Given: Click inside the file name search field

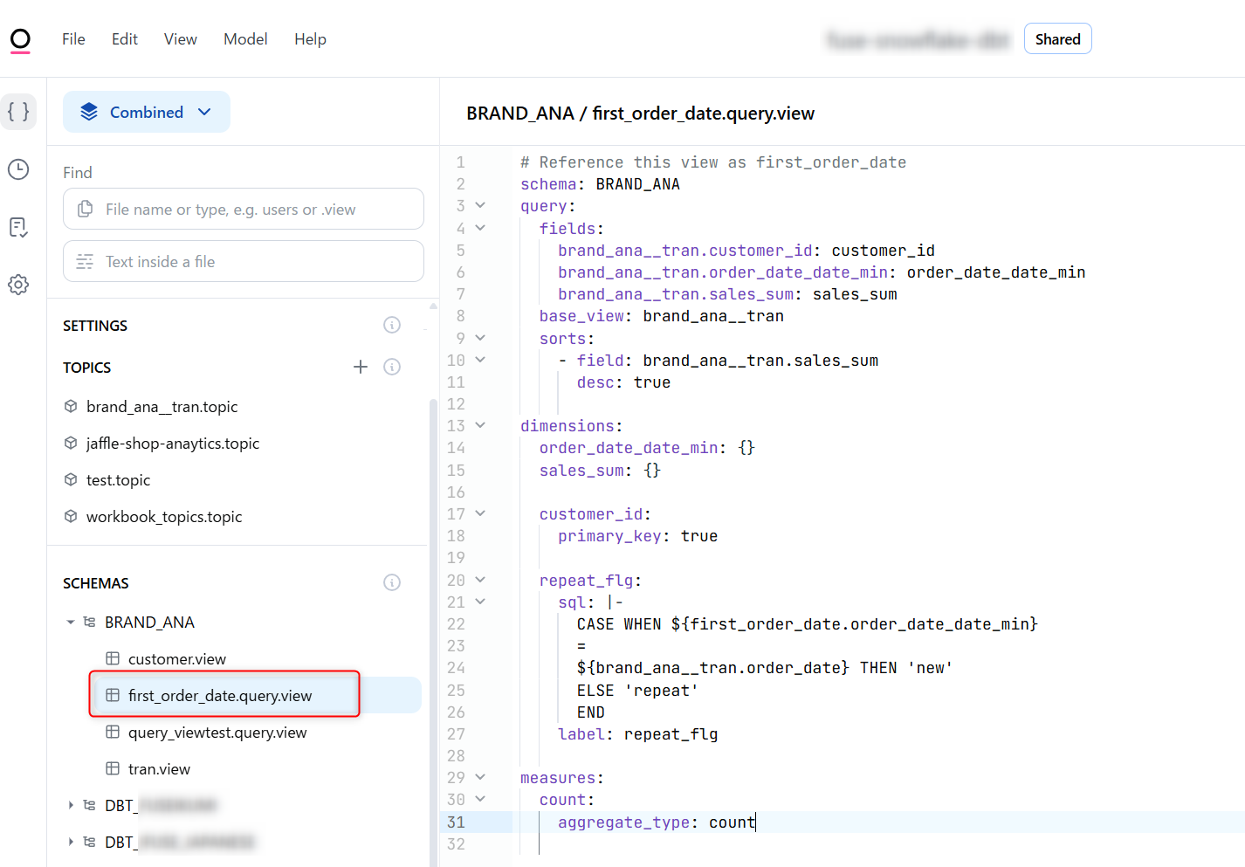Looking at the screenshot, I should click(243, 209).
